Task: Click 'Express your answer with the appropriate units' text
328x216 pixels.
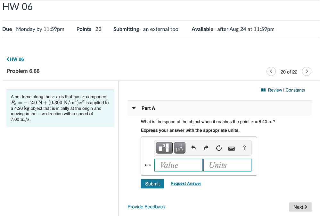Action: (x=190, y=130)
